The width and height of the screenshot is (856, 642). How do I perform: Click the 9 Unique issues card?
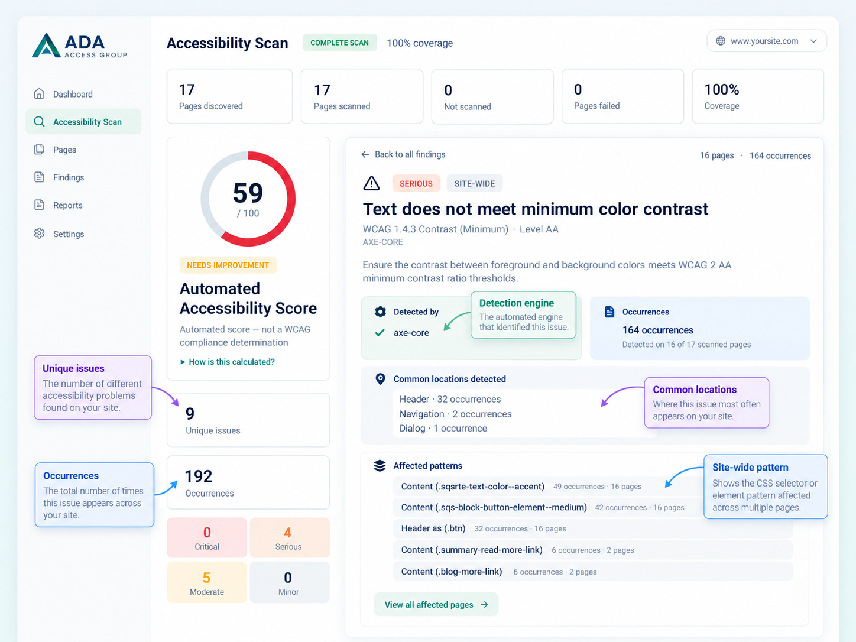click(x=248, y=420)
